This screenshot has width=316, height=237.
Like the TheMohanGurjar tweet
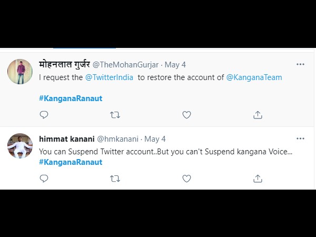click(x=186, y=114)
